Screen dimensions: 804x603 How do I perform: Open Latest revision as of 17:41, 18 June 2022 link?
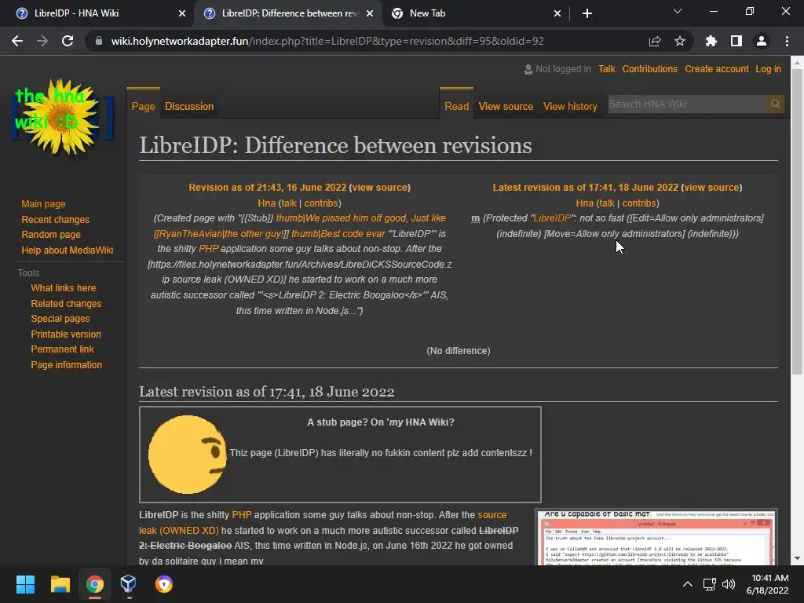[x=585, y=188]
